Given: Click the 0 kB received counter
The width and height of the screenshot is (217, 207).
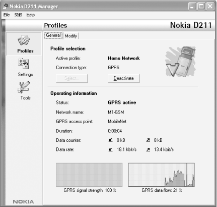Looking at the screenshot, I should click(x=121, y=140).
